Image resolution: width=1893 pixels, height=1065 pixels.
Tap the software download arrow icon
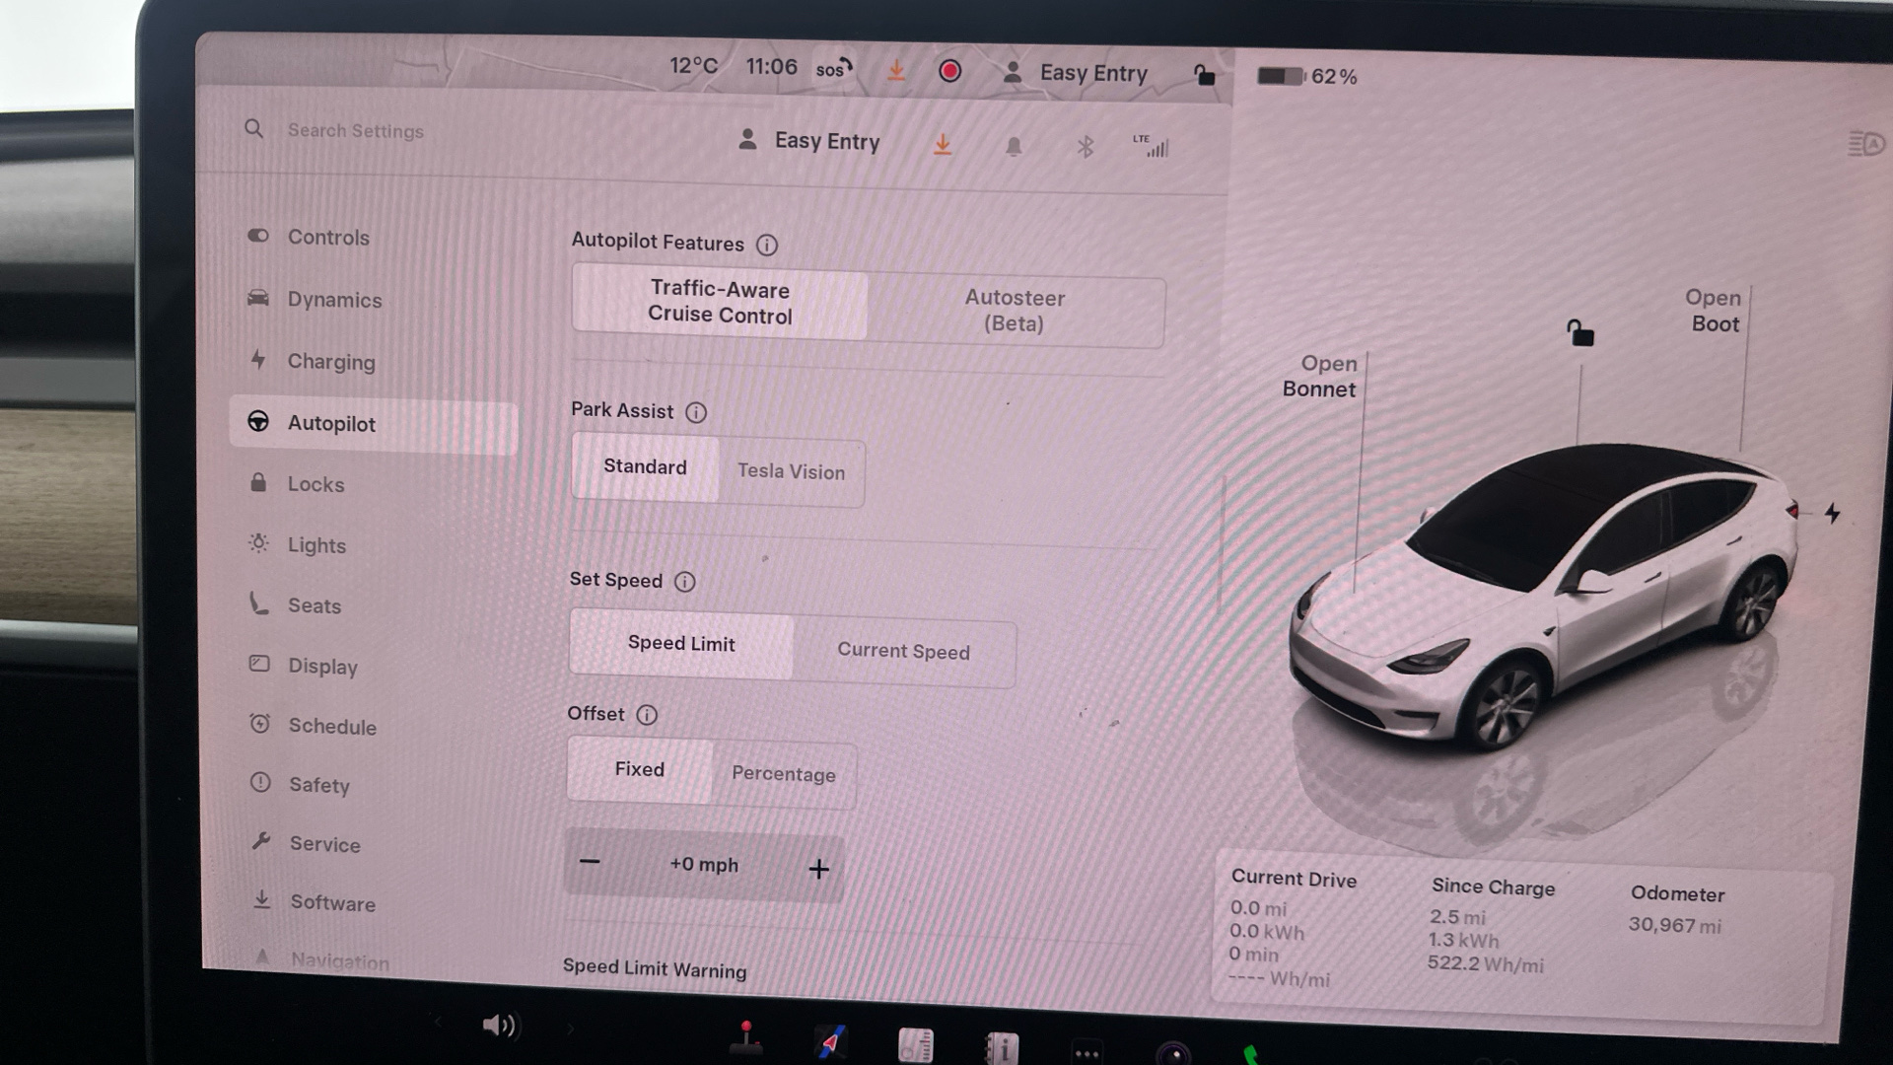tap(943, 145)
